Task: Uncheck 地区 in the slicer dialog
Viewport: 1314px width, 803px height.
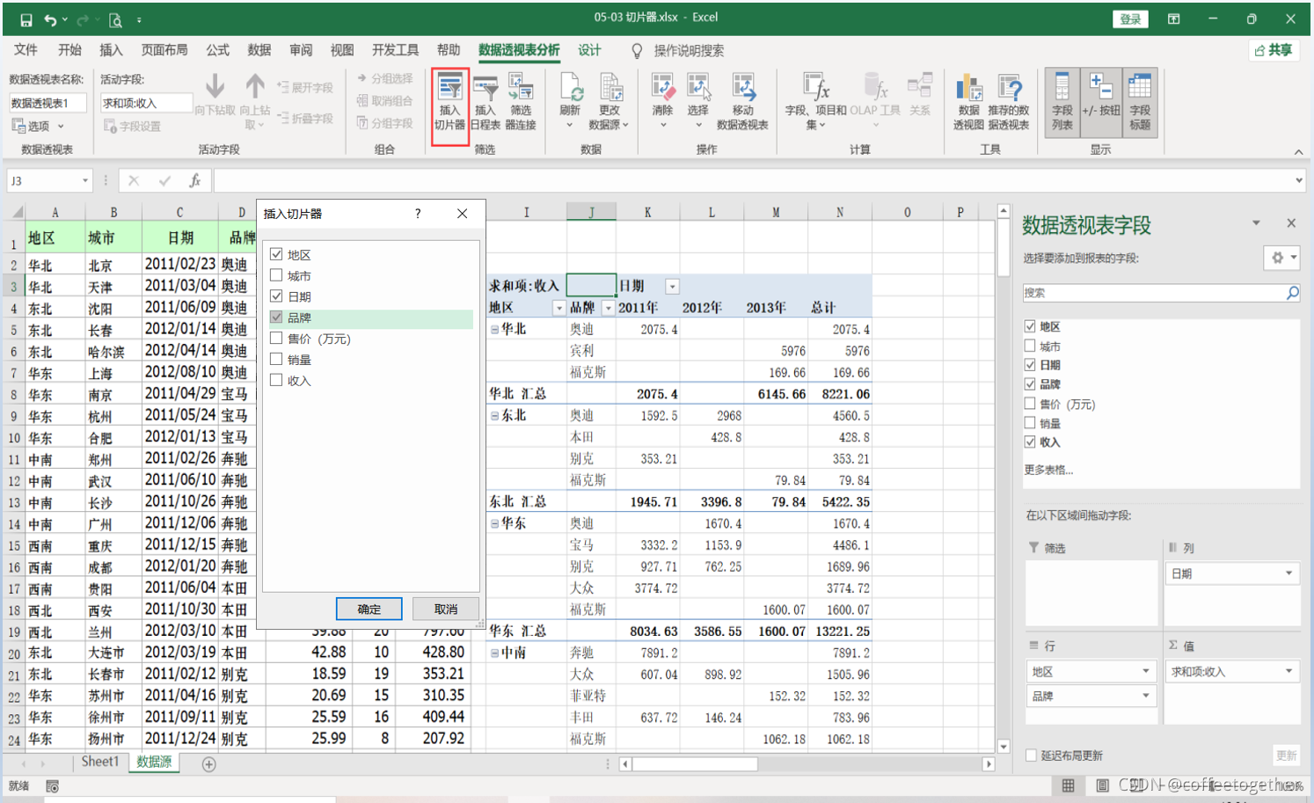Action: click(x=276, y=254)
